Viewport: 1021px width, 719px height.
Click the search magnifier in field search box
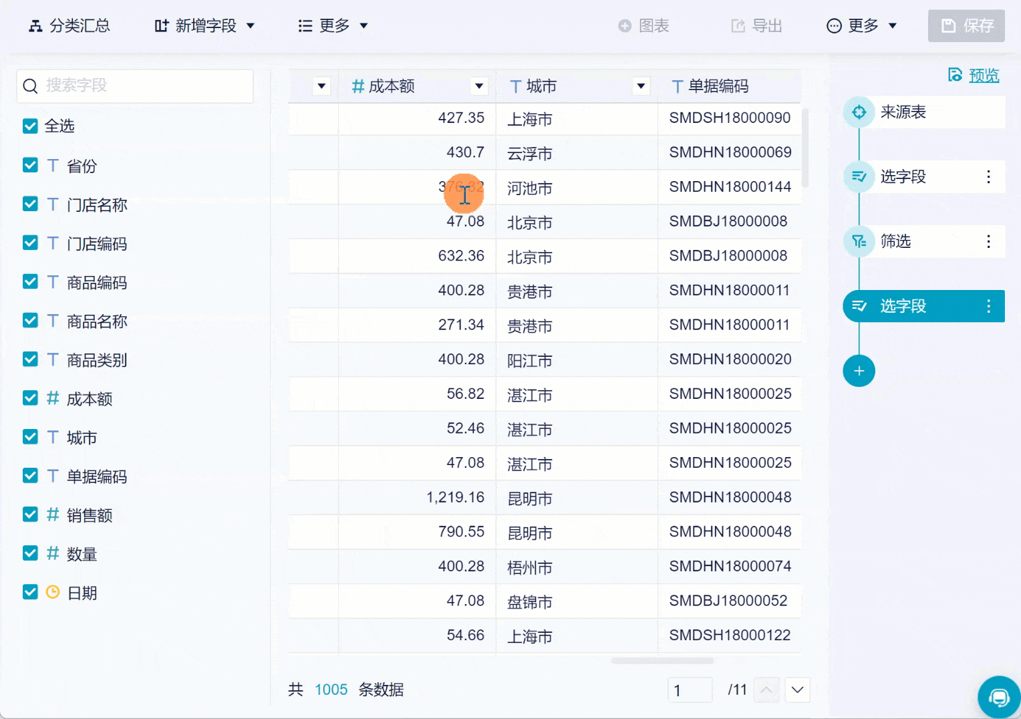click(x=30, y=86)
